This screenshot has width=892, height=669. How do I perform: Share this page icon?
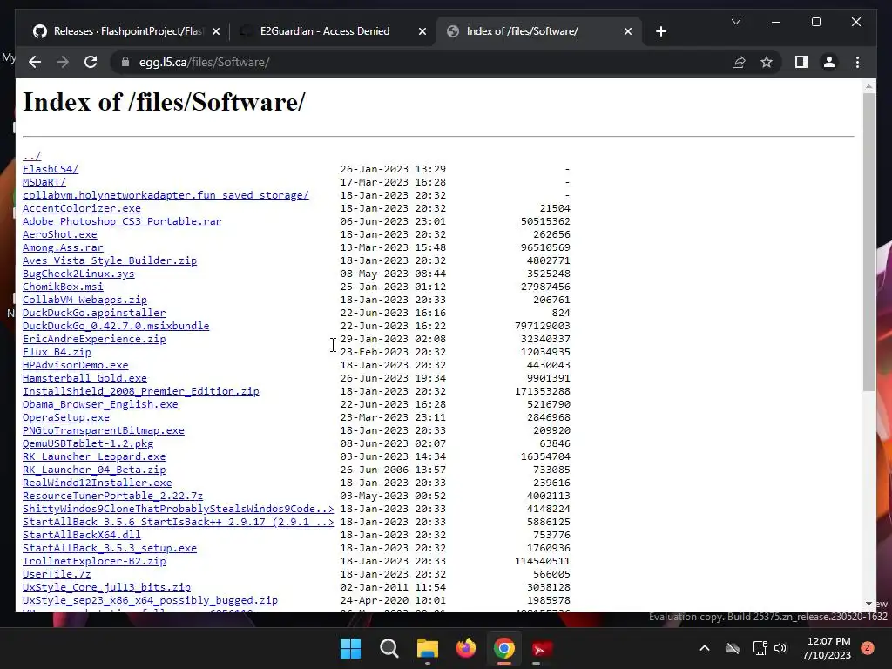click(739, 62)
